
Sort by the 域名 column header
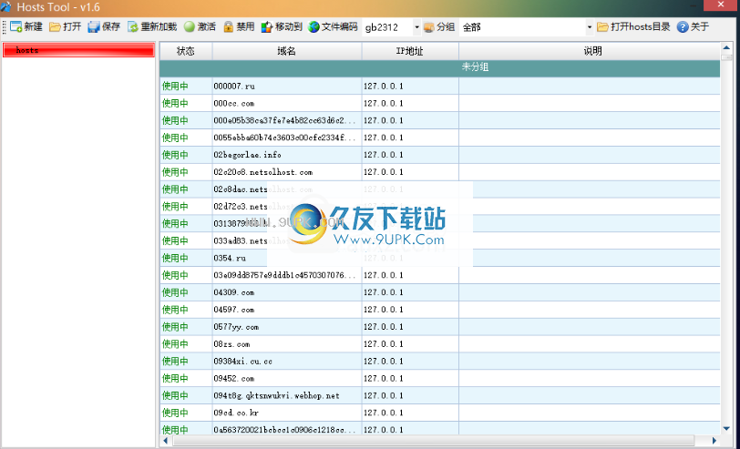point(287,51)
